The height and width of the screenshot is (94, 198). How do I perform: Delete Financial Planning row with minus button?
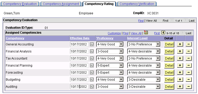189,66
